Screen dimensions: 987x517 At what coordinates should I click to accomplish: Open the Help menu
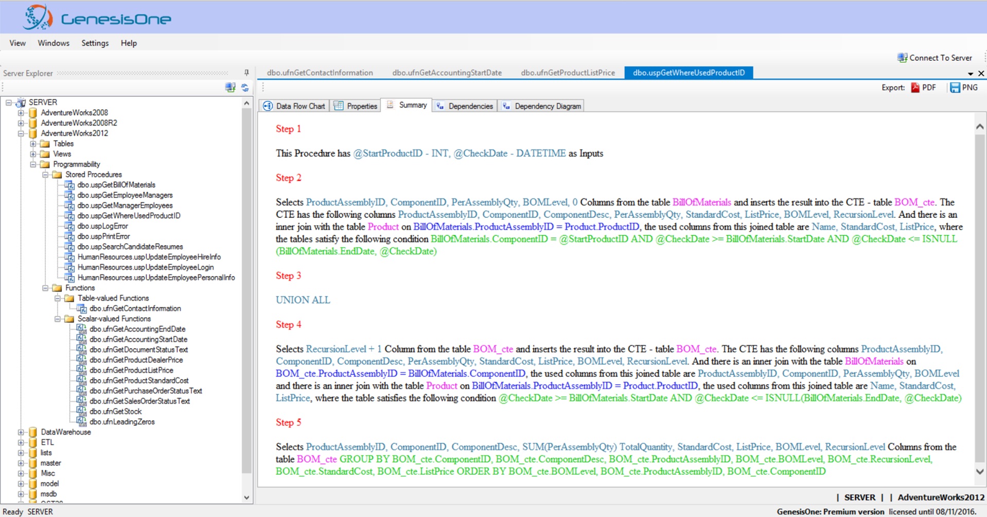[x=129, y=43]
